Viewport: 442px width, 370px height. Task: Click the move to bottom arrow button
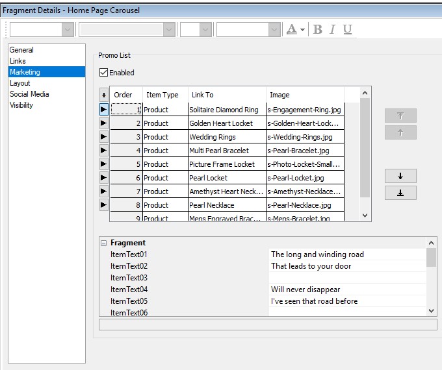click(400, 193)
